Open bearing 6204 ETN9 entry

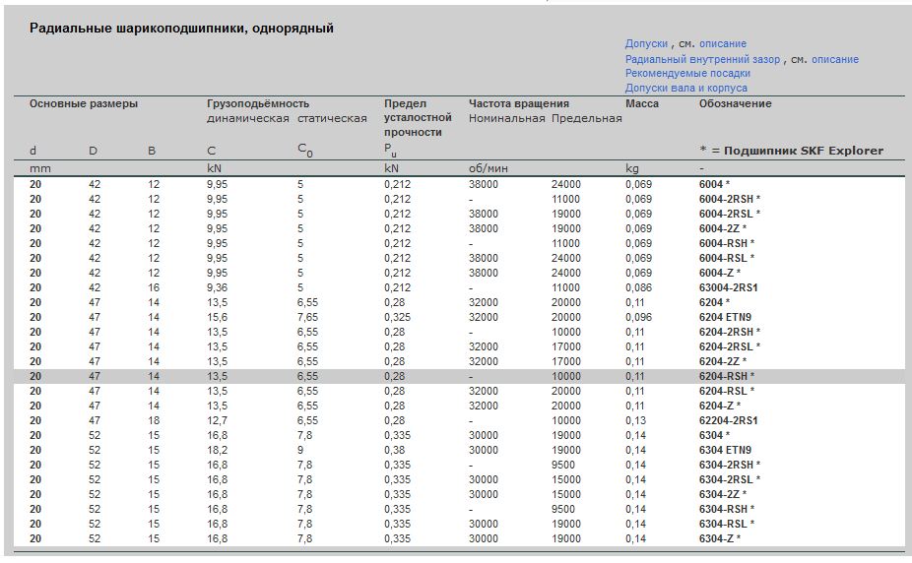(x=725, y=317)
